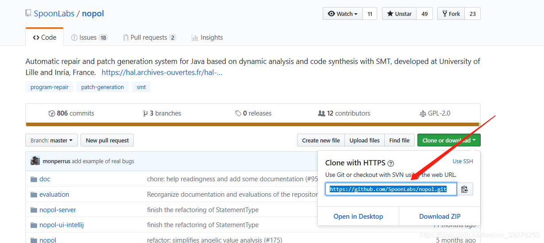Open the nopol-server folder
The height and width of the screenshot is (243, 544).
(58, 210)
